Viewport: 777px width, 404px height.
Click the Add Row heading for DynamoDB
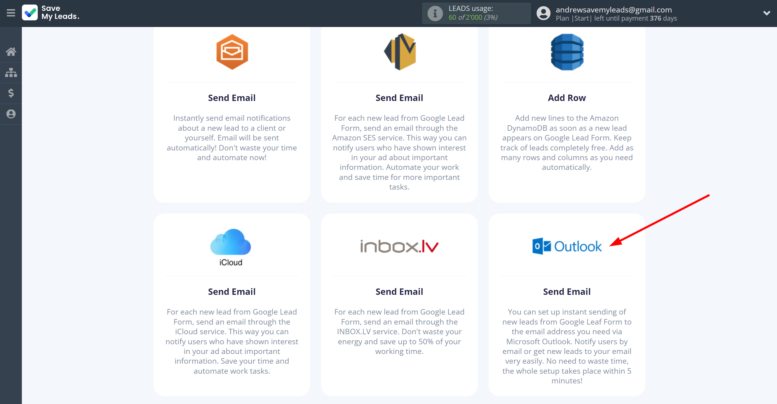567,98
